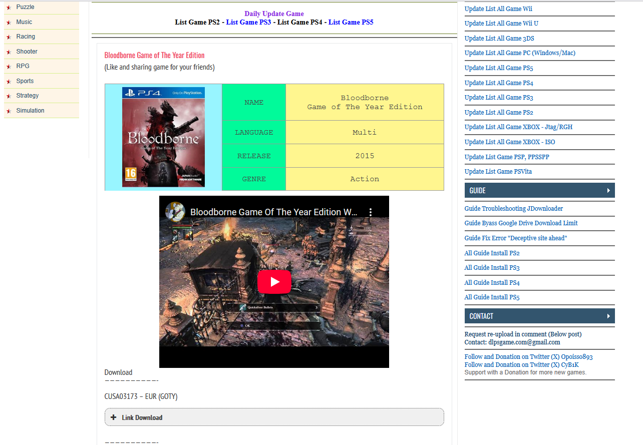Open Update List All Game PS3

[x=499, y=97]
